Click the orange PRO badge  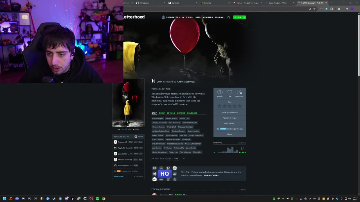[119, 171]
